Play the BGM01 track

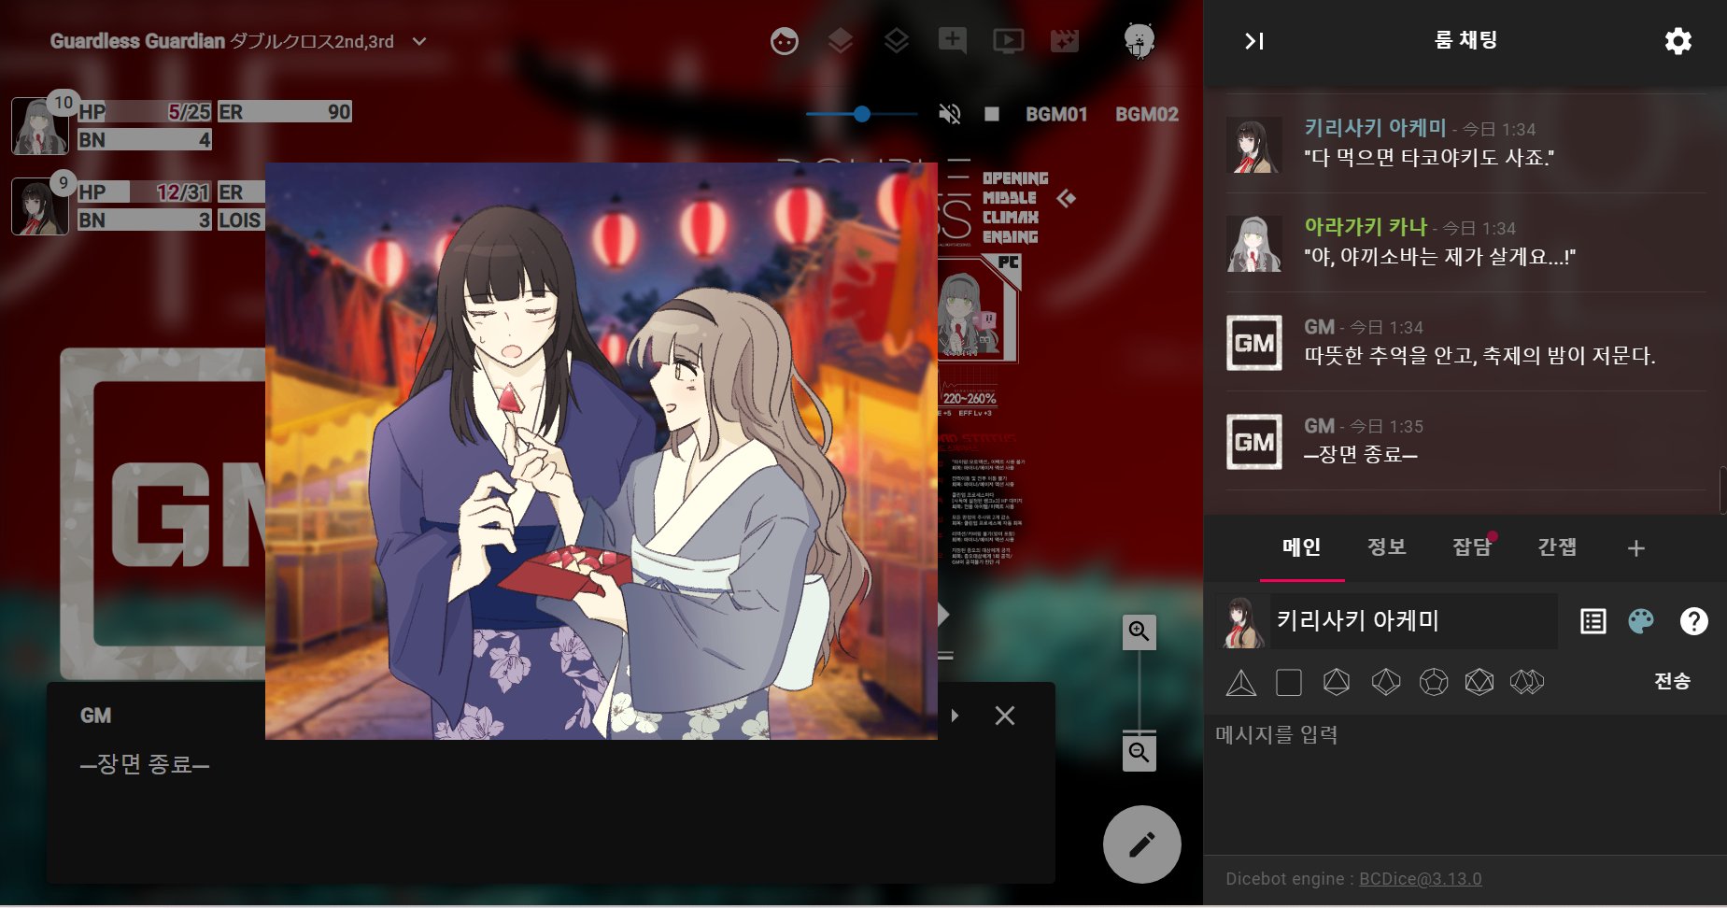tap(1056, 114)
